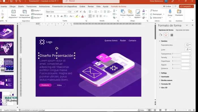Open the Animaciones ribbon tab
This screenshot has width=198, height=112.
pos(44,6)
